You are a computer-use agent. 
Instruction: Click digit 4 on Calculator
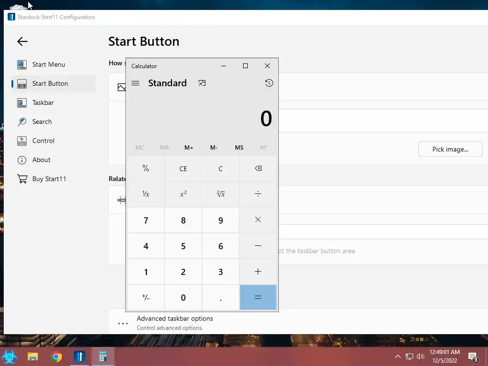pyautogui.click(x=146, y=246)
